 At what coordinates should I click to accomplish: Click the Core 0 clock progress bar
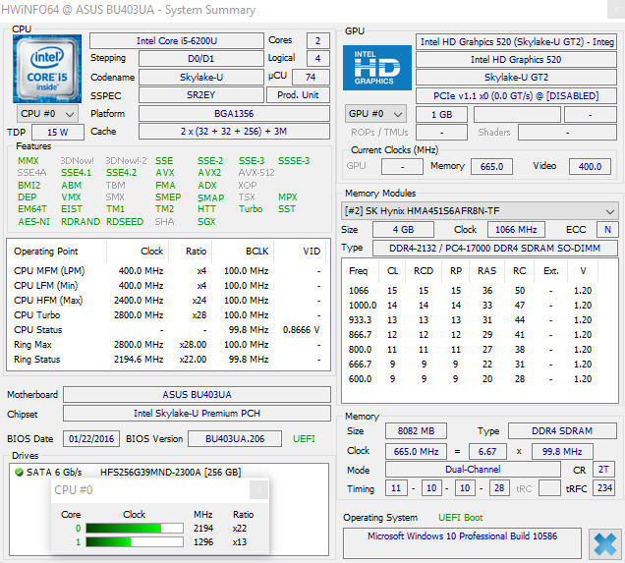[x=135, y=529]
